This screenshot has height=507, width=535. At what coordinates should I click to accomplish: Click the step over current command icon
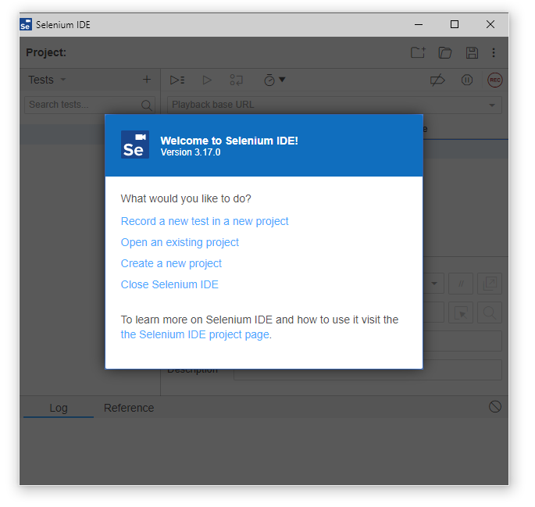(x=236, y=80)
